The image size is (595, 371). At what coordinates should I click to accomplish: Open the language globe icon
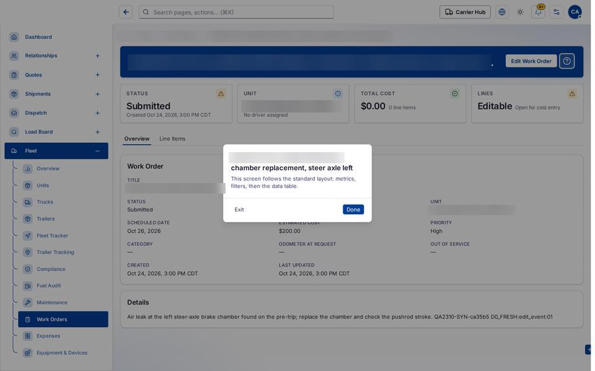tap(501, 12)
